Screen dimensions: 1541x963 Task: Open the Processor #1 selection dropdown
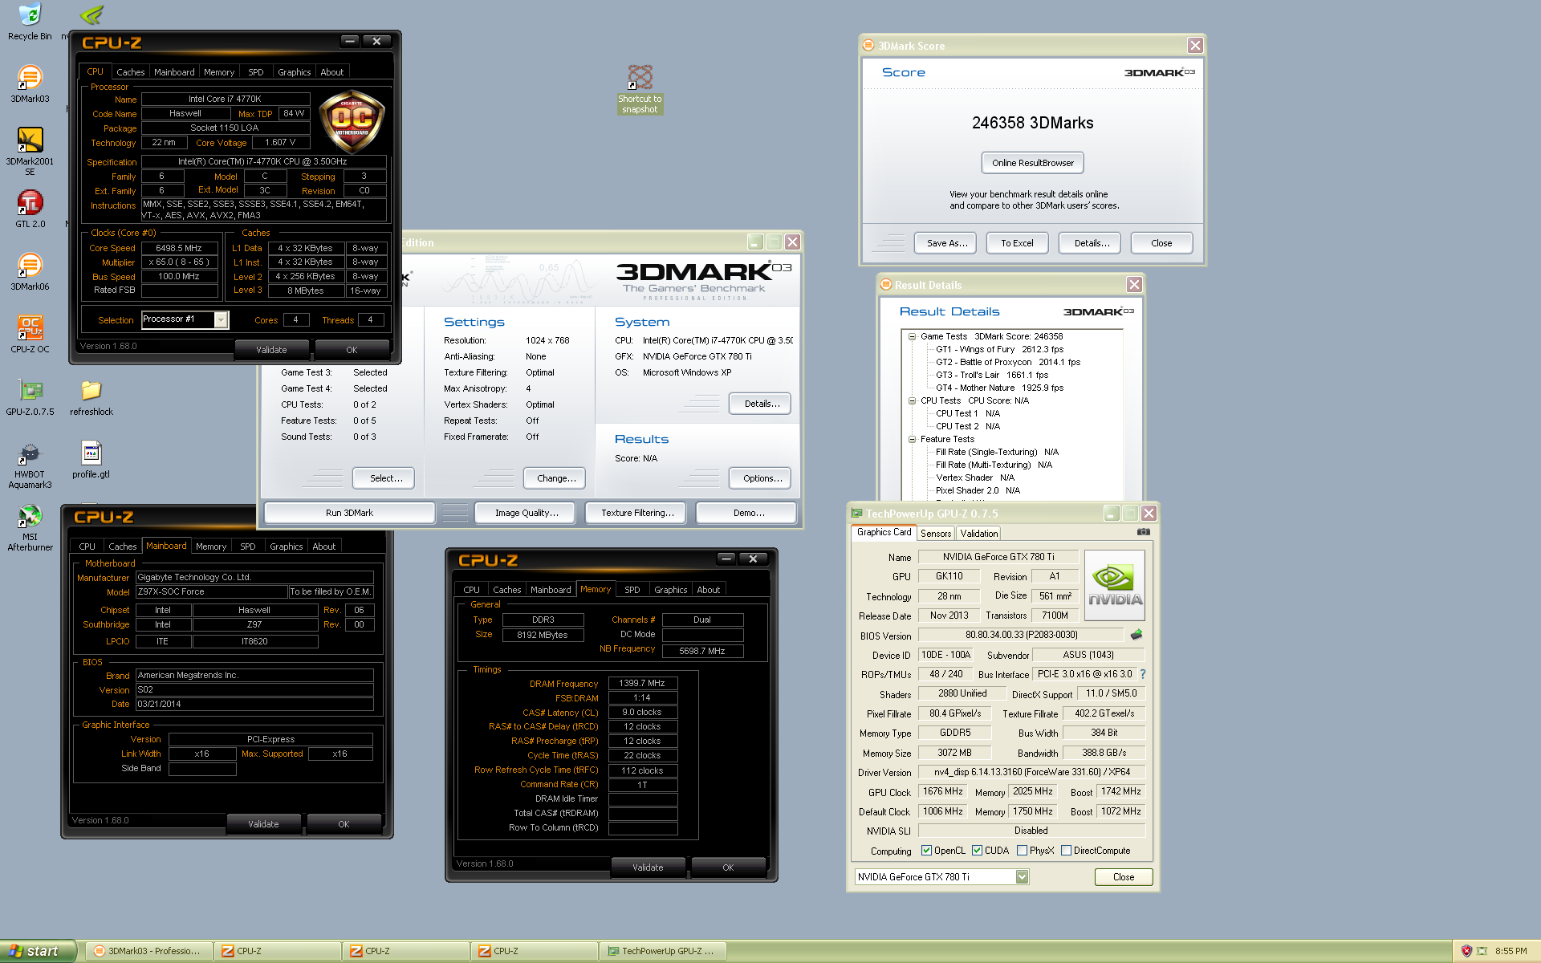tap(221, 319)
